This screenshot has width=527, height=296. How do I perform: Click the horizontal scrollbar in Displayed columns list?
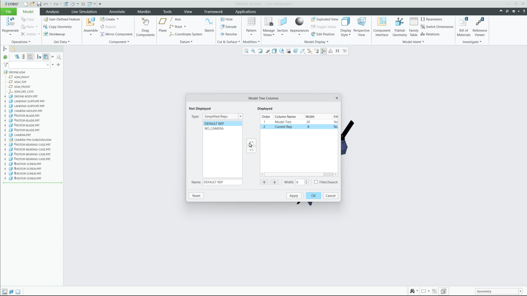[294, 174]
